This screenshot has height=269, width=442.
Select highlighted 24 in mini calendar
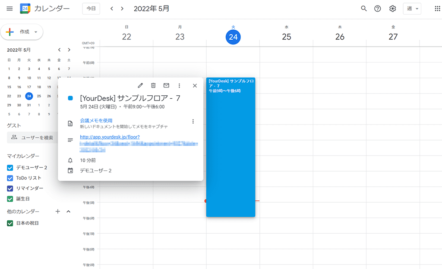pyautogui.click(x=29, y=96)
